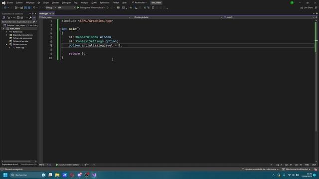Screen dimensions: 319x179
Task: Collapse the main() function outlining box
Action: point(60,29)
